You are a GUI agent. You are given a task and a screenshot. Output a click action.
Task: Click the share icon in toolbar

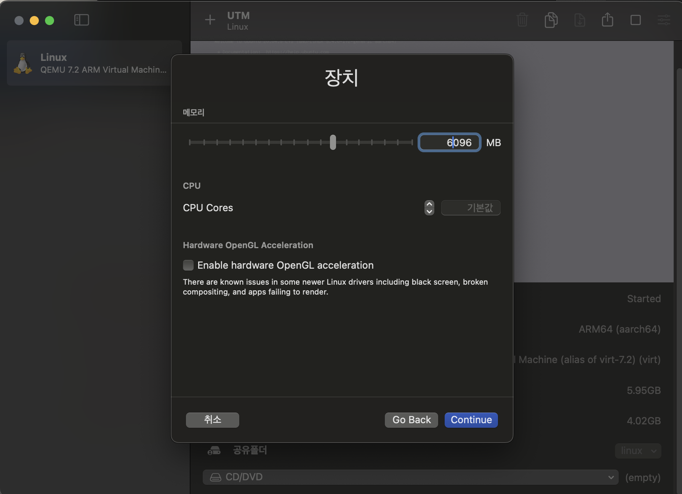(x=607, y=19)
